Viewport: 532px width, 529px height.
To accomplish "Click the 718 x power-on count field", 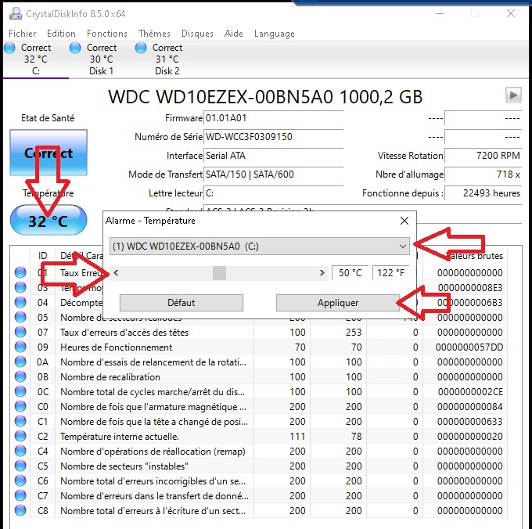I will pos(483,175).
